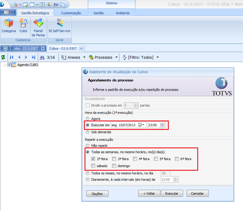Open the calendar picker for execution date
The height and width of the screenshot is (211, 243).
[141, 125]
